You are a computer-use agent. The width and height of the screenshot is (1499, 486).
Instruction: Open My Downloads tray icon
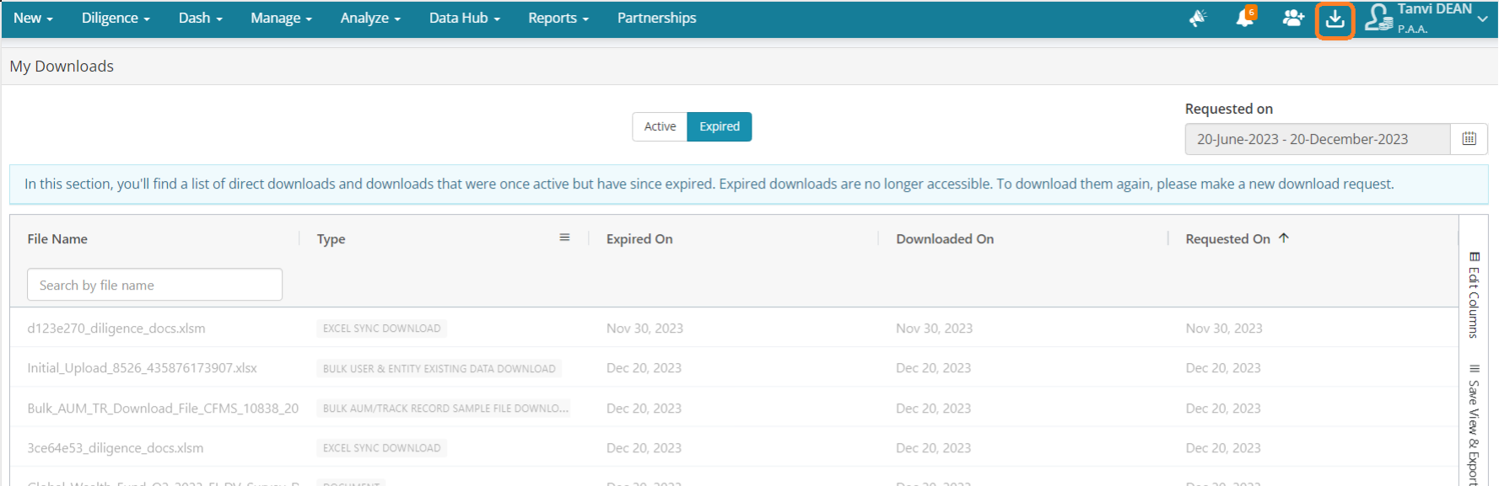[1335, 19]
